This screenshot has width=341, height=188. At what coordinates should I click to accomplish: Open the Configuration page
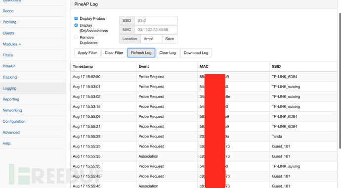(14, 121)
